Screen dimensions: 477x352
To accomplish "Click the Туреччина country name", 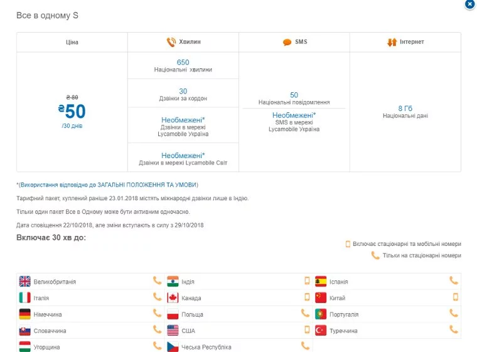I will click(x=343, y=331).
